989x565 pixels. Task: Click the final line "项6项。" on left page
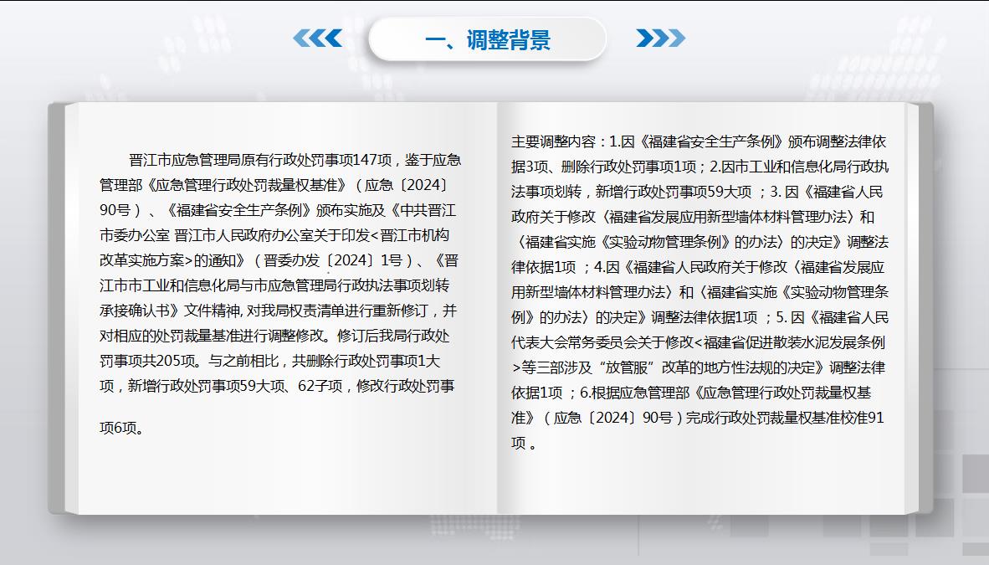[121, 428]
